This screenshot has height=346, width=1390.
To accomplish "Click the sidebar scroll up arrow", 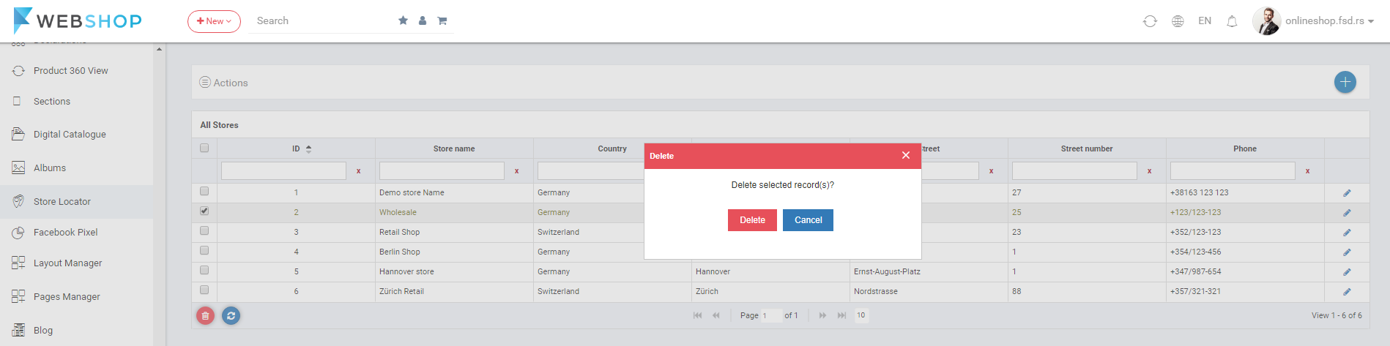I will (x=159, y=49).
